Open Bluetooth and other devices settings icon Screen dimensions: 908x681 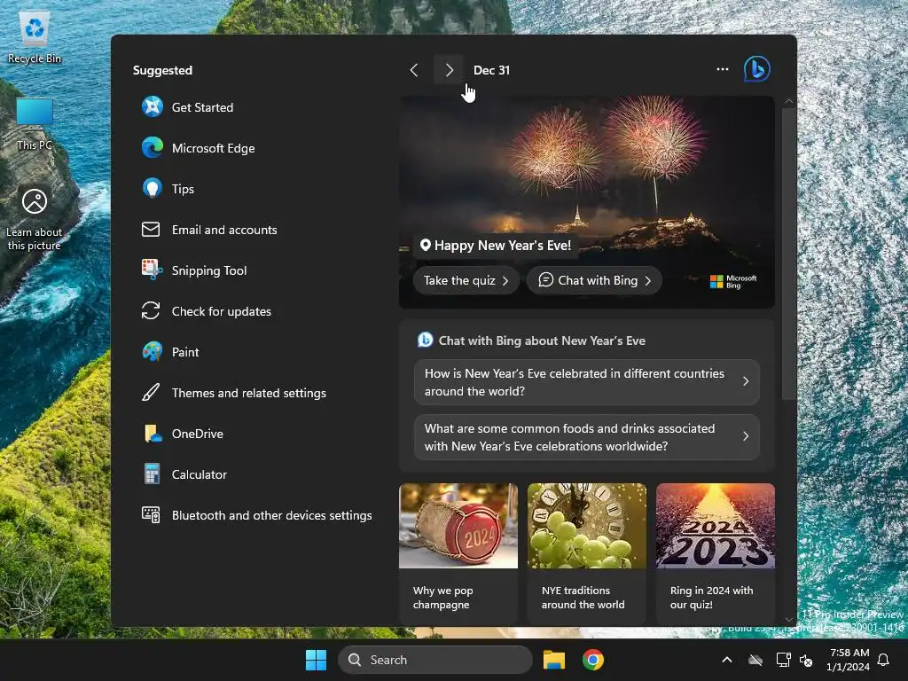tap(151, 514)
